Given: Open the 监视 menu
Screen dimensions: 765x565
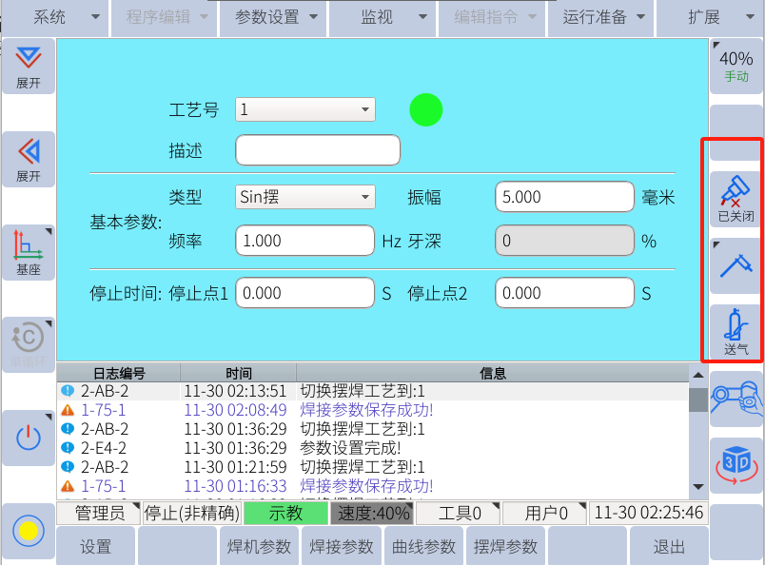Looking at the screenshot, I should [x=382, y=17].
